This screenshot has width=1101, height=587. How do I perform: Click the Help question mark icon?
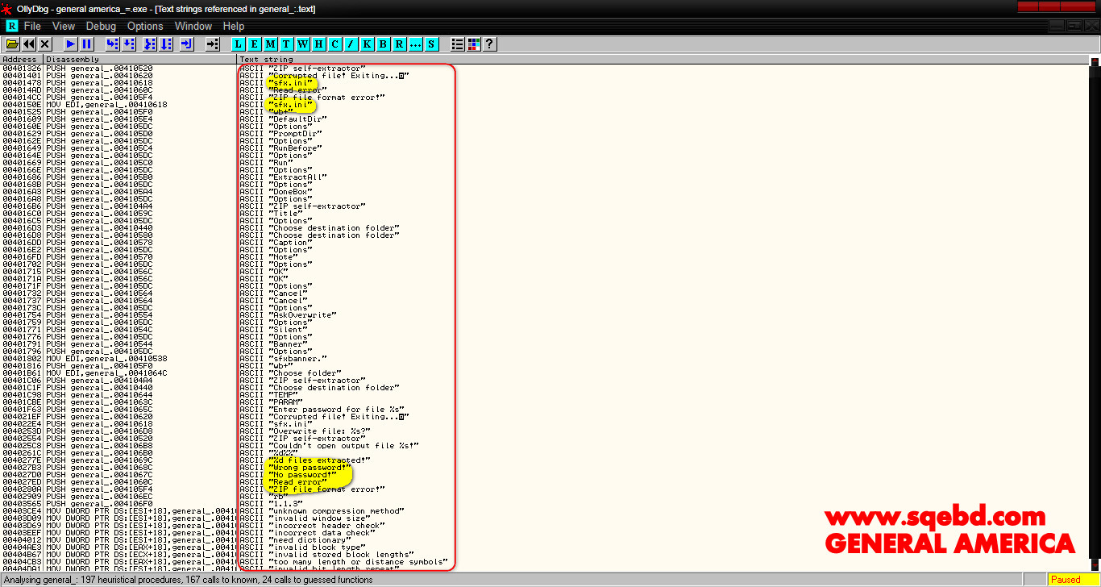pyautogui.click(x=489, y=44)
